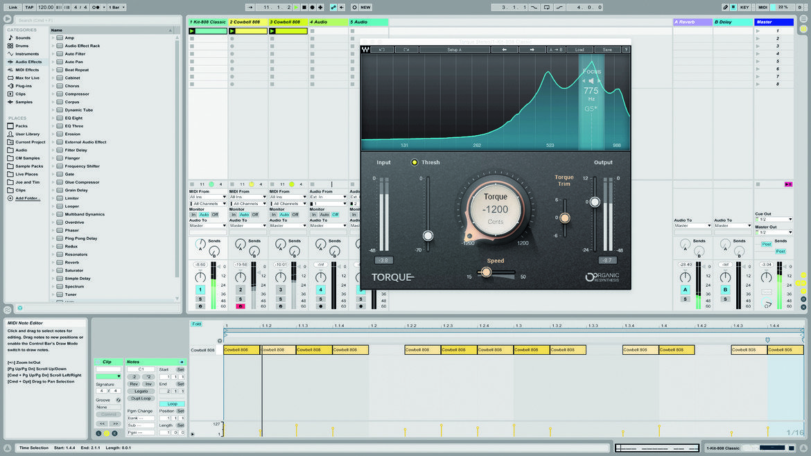The image size is (811, 456).
Task: Solo track 2 Cowbell 808
Action: pos(241,299)
